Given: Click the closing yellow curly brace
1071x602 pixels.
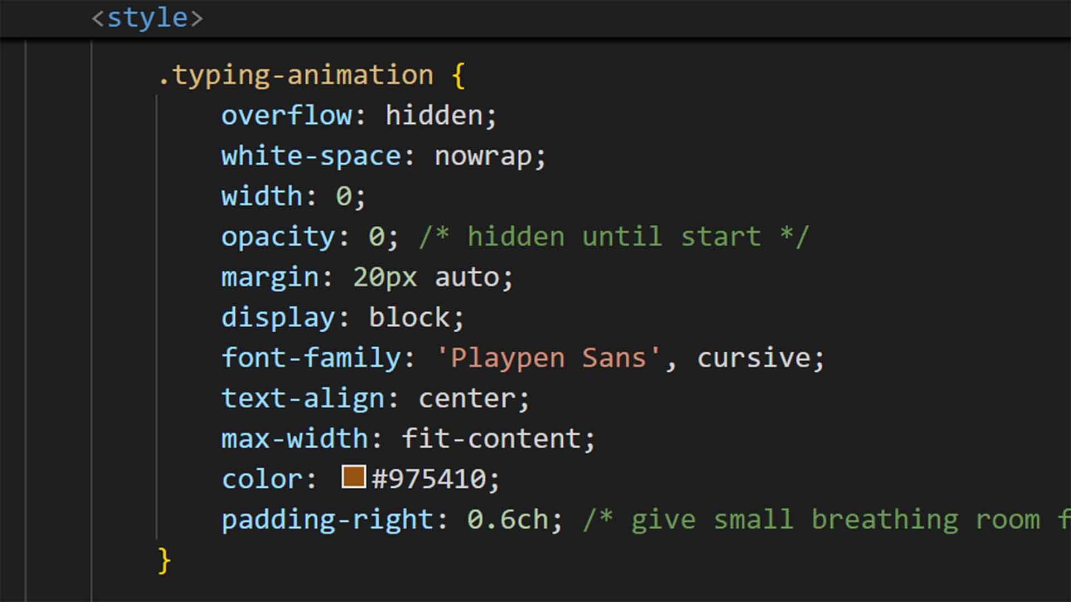Looking at the screenshot, I should click(164, 560).
